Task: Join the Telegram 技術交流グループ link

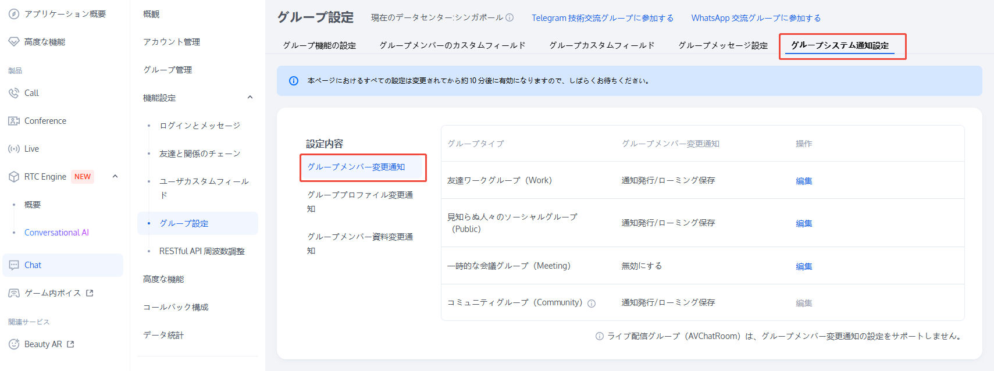Action: pyautogui.click(x=603, y=18)
